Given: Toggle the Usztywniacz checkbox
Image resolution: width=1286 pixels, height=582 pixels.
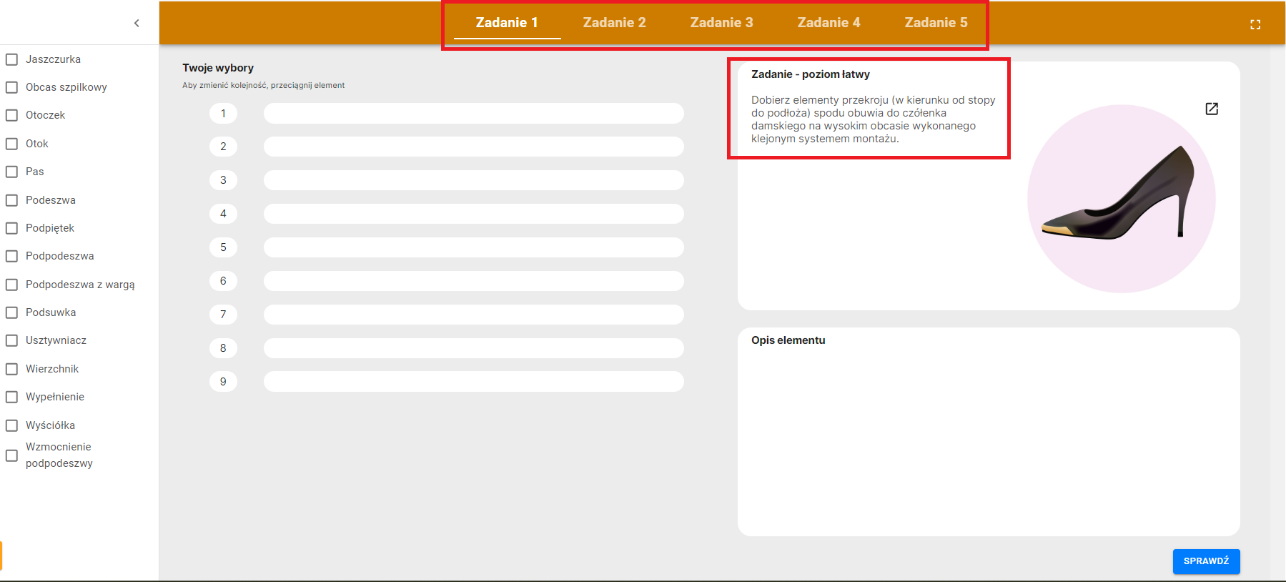Looking at the screenshot, I should pos(12,340).
